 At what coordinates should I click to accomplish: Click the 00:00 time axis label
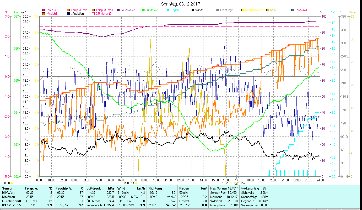click(40, 180)
